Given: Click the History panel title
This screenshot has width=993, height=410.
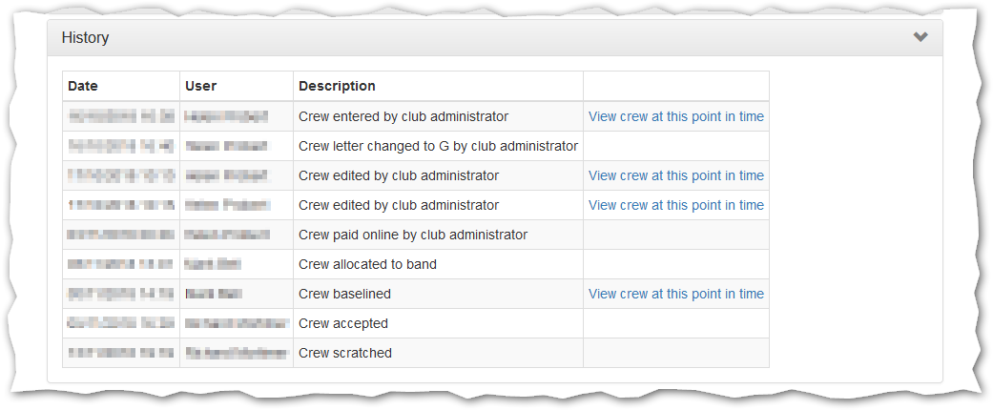Looking at the screenshot, I should pos(85,38).
